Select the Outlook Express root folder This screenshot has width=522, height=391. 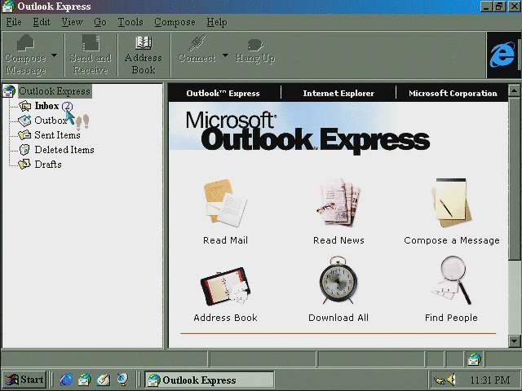pos(55,91)
